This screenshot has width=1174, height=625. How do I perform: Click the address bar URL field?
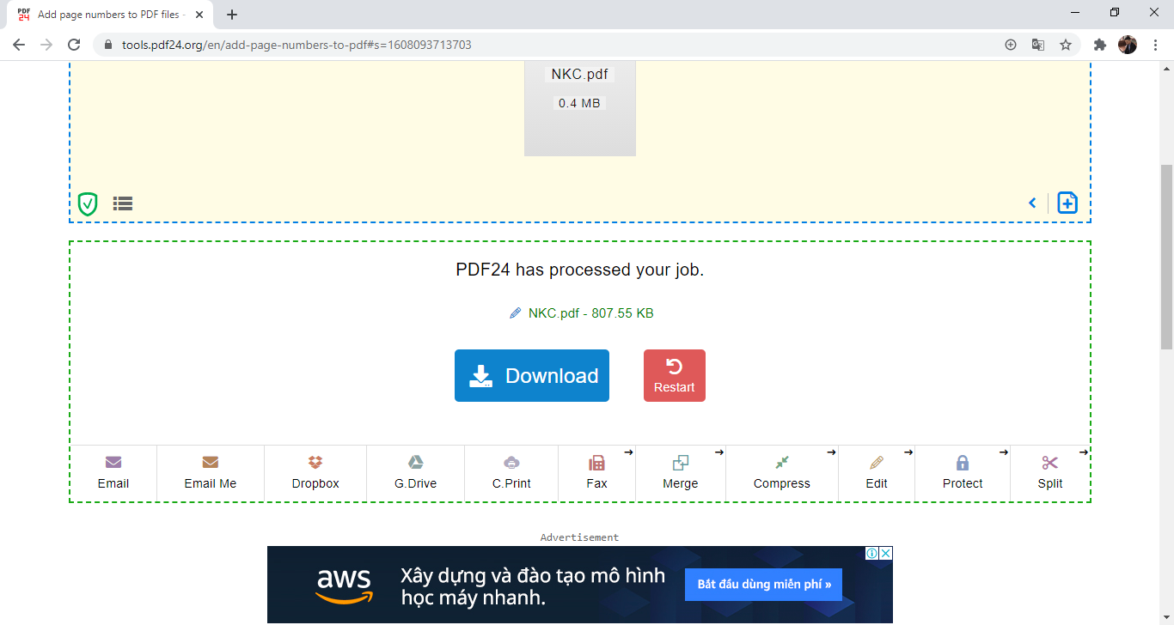point(550,45)
